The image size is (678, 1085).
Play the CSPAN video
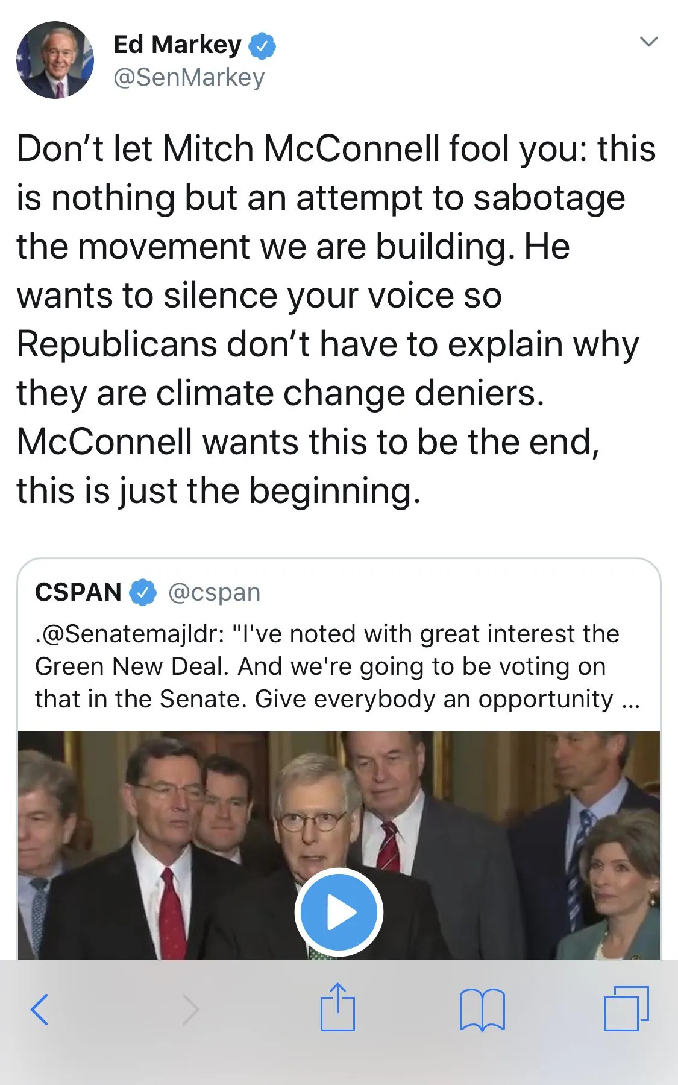[x=339, y=912]
